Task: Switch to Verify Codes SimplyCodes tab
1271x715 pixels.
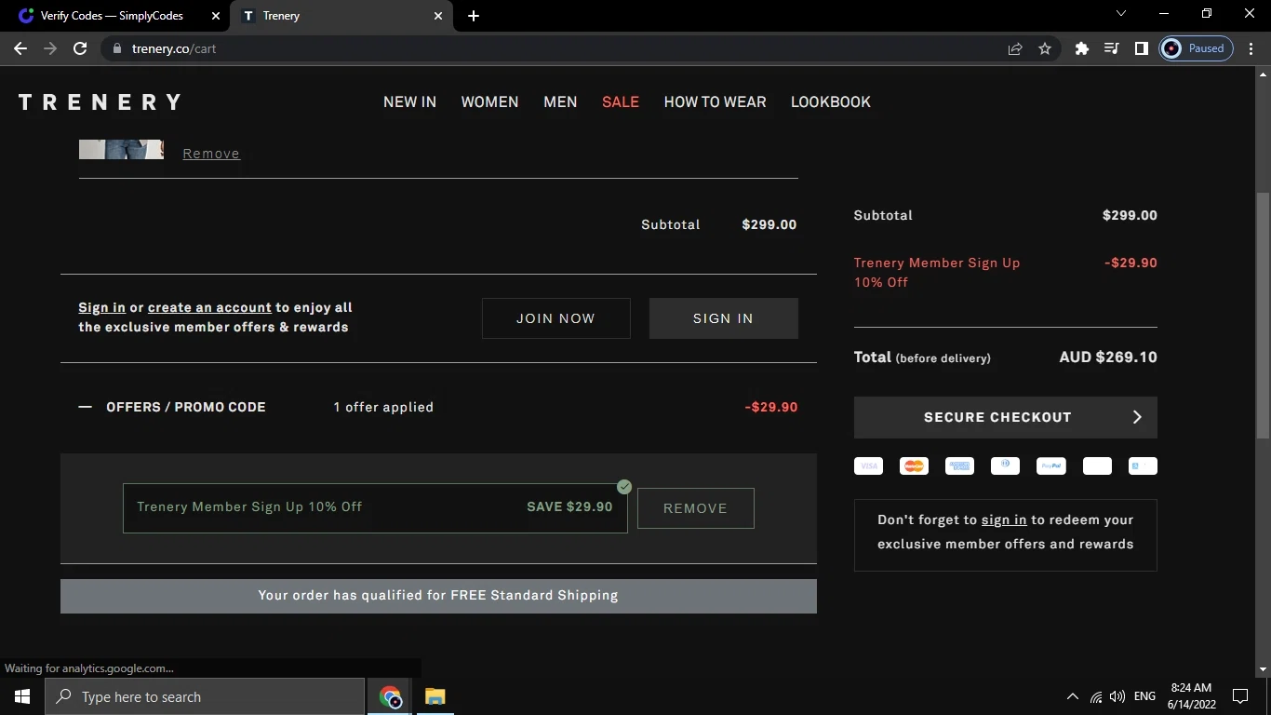Action: pyautogui.click(x=114, y=16)
